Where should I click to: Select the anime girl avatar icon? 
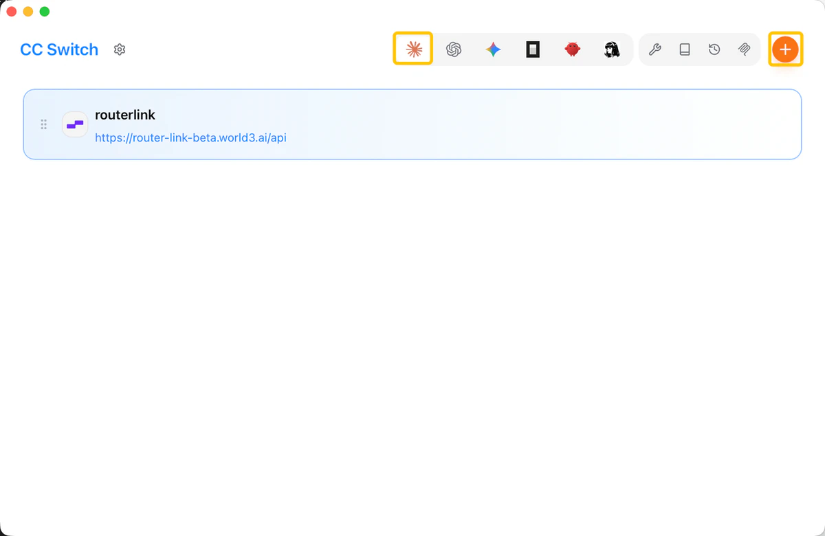pyautogui.click(x=612, y=49)
